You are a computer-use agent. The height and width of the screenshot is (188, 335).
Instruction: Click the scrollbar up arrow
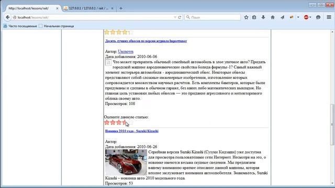click(x=332, y=32)
